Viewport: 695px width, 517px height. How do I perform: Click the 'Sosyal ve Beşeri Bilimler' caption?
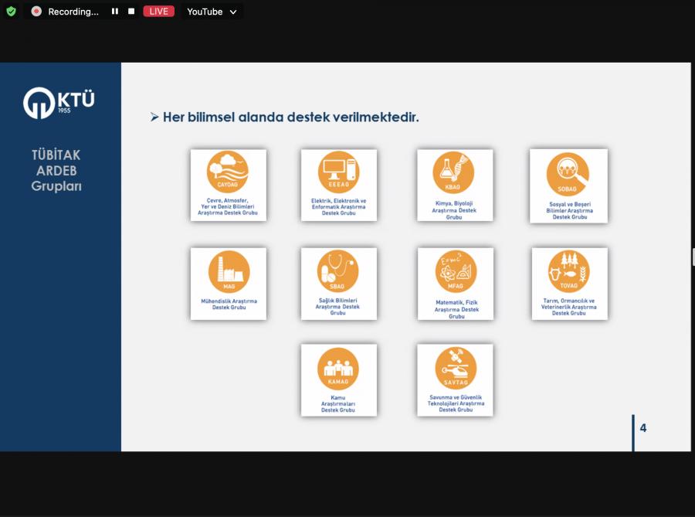(570, 211)
